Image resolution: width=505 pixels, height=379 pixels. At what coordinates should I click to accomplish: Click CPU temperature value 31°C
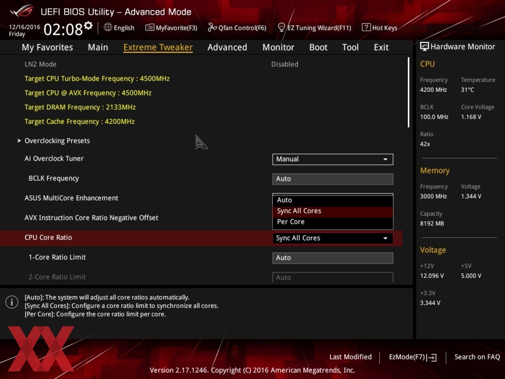(467, 90)
